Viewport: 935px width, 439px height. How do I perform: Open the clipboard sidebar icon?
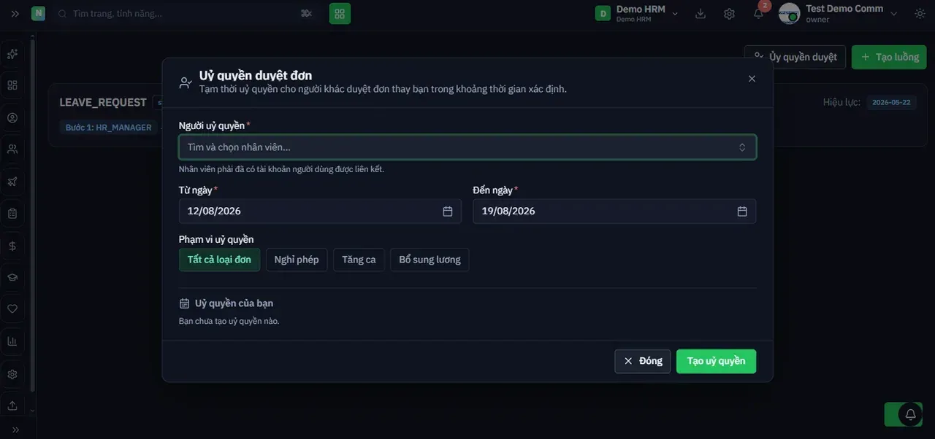tap(12, 214)
